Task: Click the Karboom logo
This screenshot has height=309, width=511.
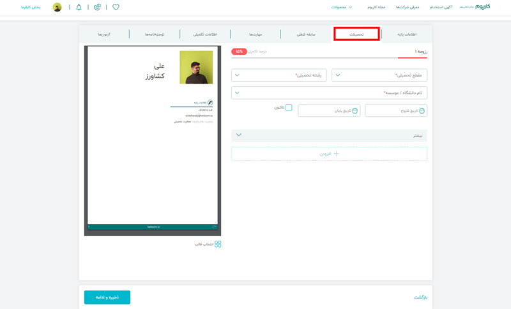Action: (x=482, y=7)
